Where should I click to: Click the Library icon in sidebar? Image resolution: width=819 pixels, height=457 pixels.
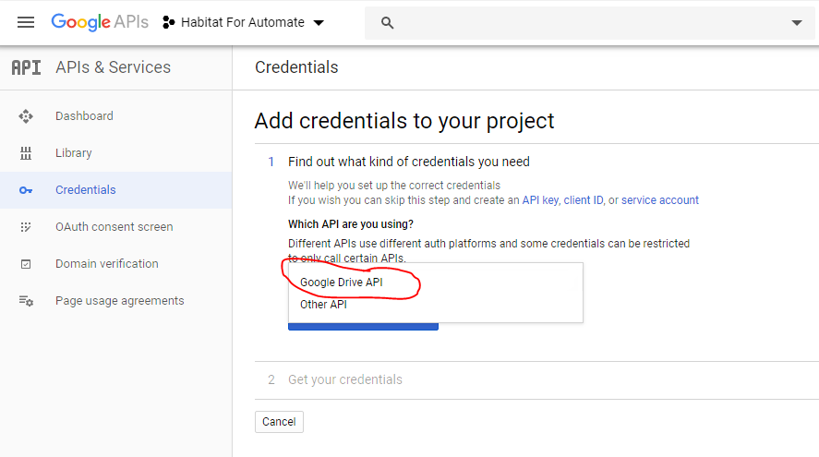(x=26, y=153)
